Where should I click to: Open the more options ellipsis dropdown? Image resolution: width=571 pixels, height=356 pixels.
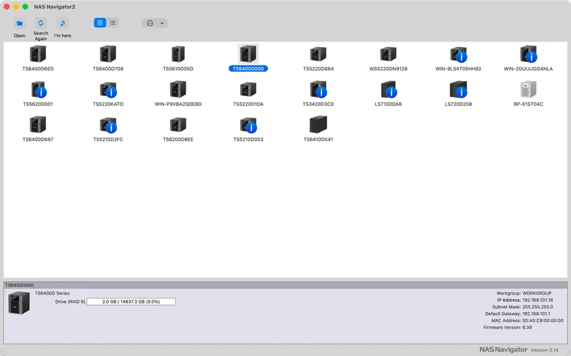[154, 23]
